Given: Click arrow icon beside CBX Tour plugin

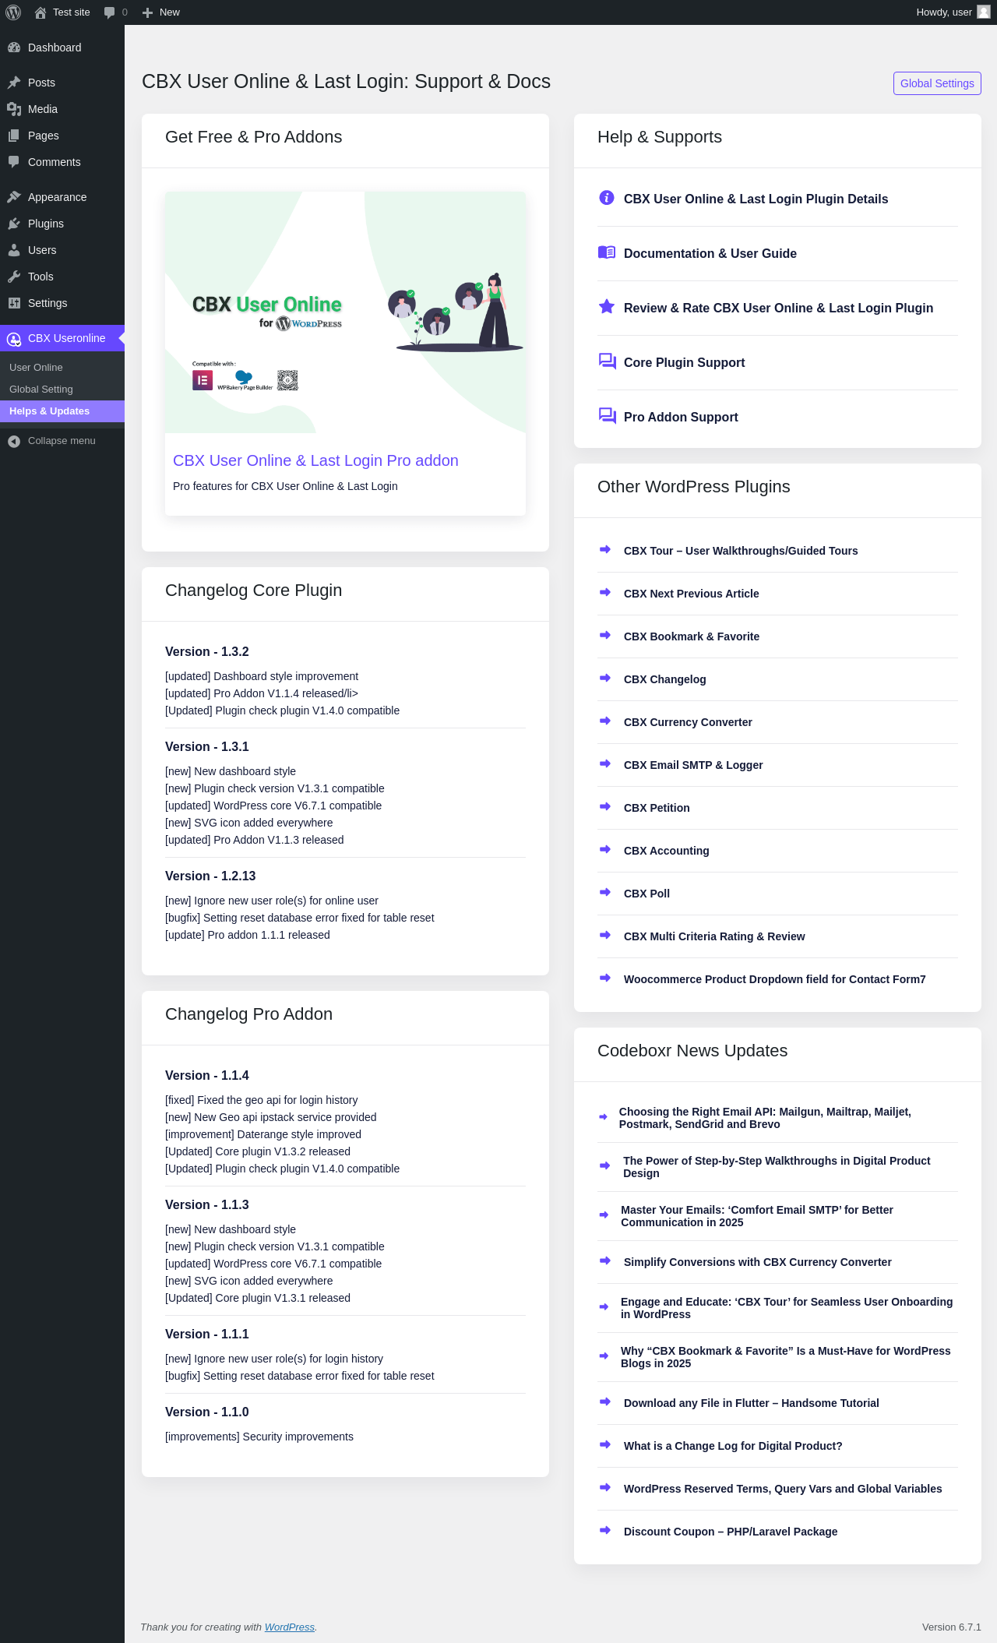Looking at the screenshot, I should tap(605, 549).
